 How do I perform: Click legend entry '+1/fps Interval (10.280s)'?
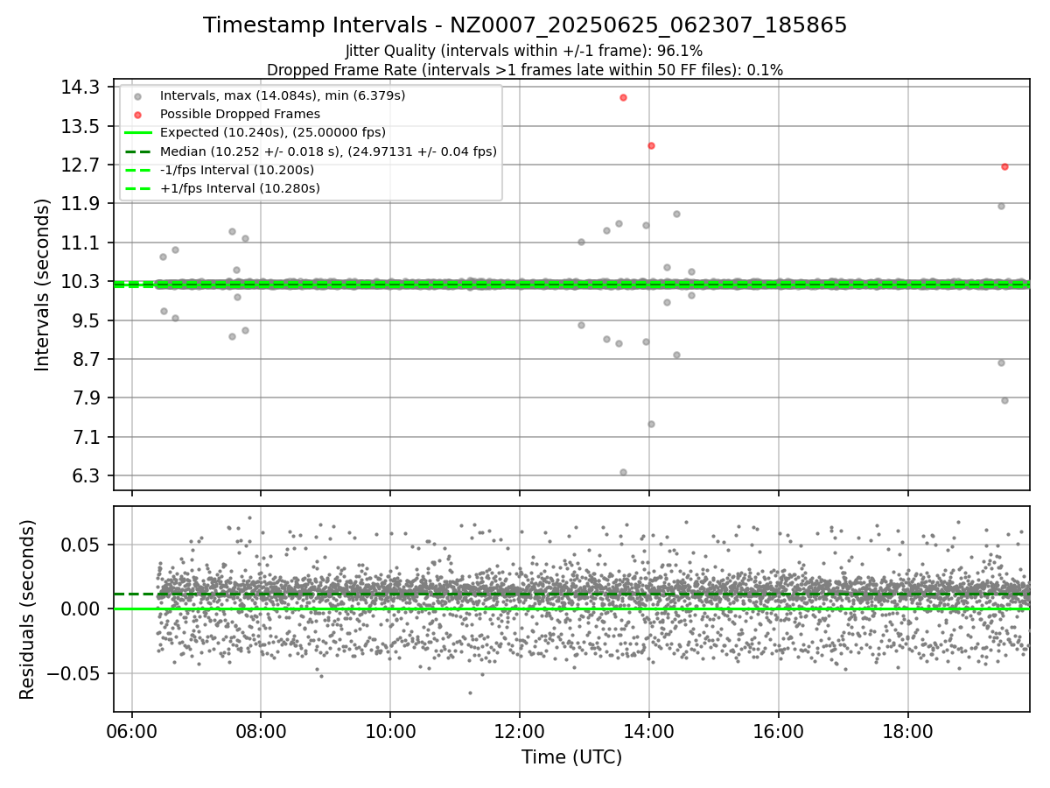[x=240, y=188]
